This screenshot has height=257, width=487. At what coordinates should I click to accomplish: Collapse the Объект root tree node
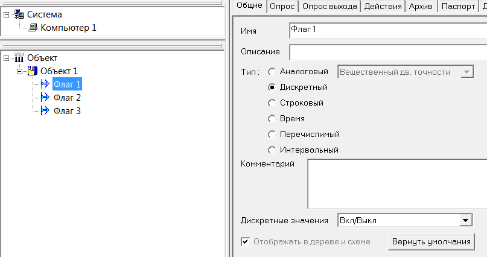6,58
